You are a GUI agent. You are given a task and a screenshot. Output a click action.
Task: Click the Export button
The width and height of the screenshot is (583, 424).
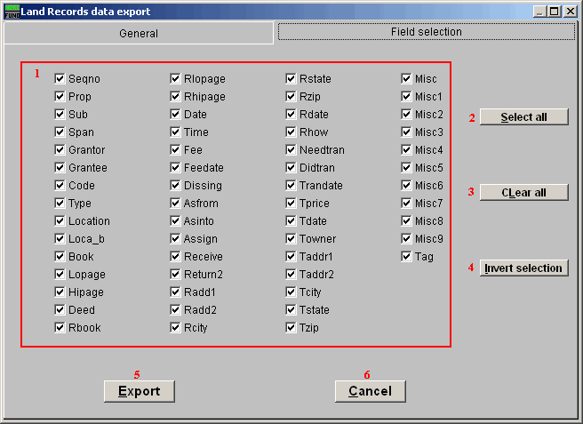[139, 391]
